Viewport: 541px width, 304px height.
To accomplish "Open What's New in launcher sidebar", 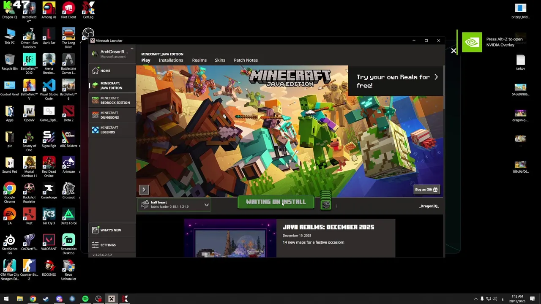I will click(112, 230).
